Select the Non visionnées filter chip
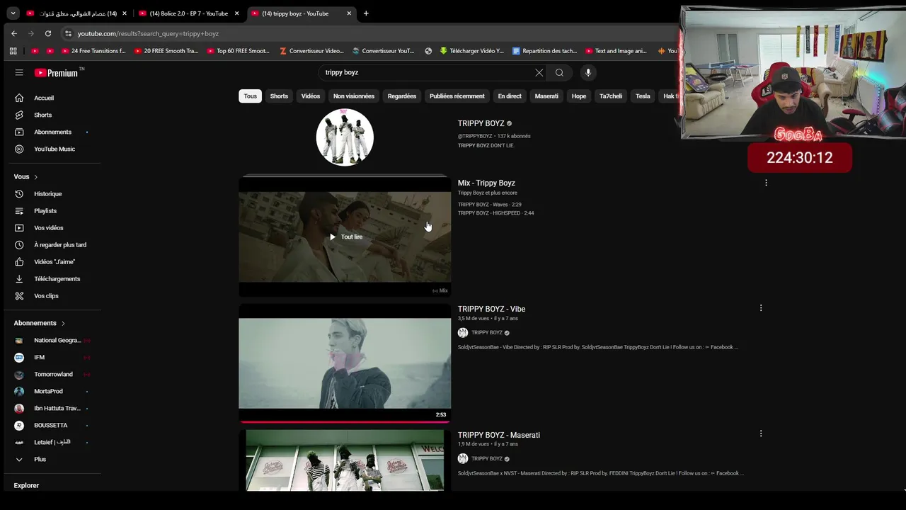This screenshot has width=906, height=510. 354,96
